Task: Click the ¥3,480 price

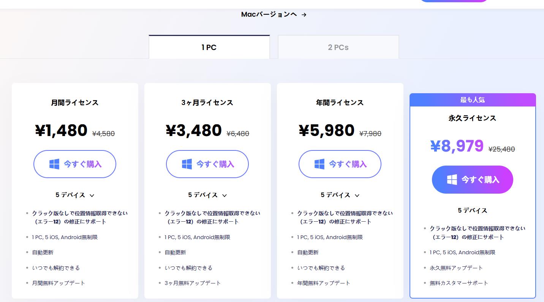Action: pyautogui.click(x=194, y=130)
